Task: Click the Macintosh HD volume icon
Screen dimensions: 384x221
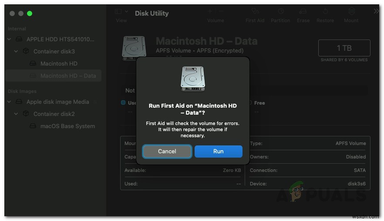Action: [33, 63]
